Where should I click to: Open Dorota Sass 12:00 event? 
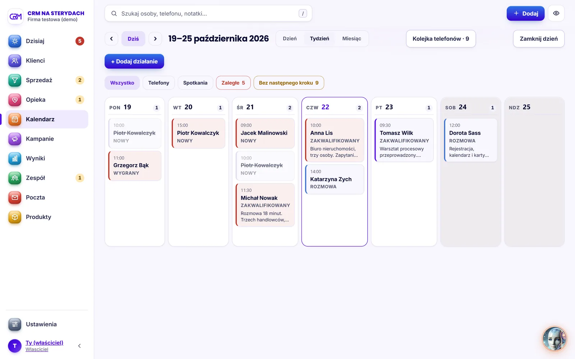coord(471,140)
